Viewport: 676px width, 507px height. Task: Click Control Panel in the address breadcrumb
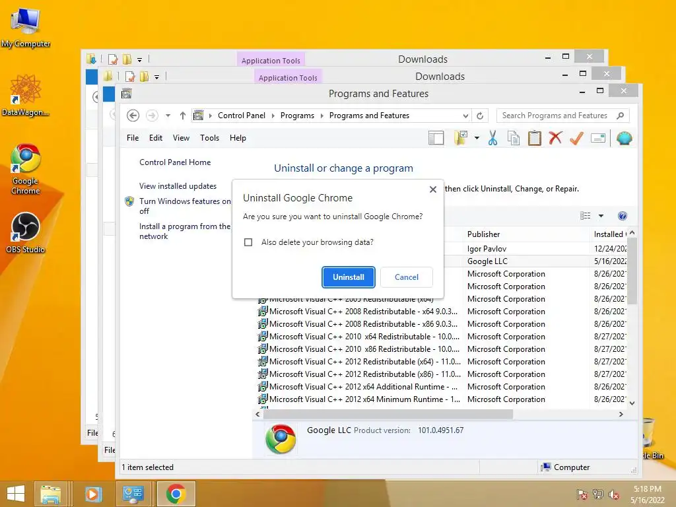pyautogui.click(x=242, y=116)
